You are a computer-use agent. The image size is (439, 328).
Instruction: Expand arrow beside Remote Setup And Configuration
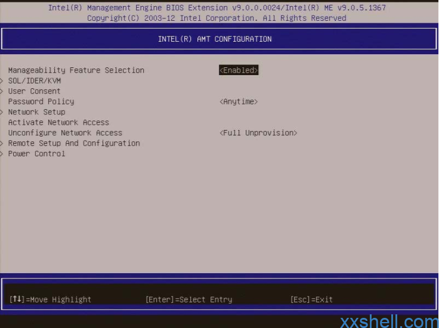[x=2, y=143]
